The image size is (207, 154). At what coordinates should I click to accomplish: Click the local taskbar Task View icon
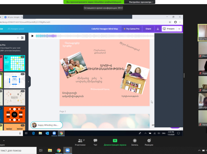tap(41, 150)
